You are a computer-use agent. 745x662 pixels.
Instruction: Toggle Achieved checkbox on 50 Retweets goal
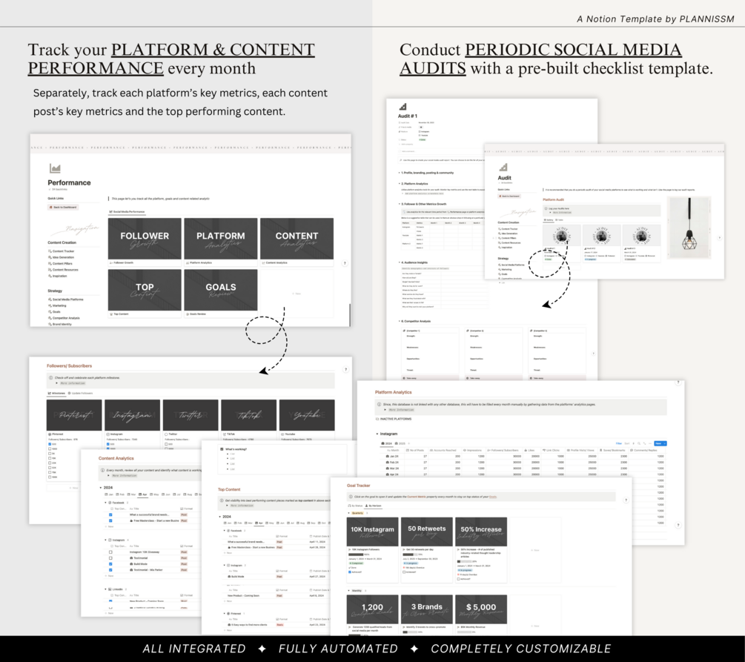[x=404, y=572]
